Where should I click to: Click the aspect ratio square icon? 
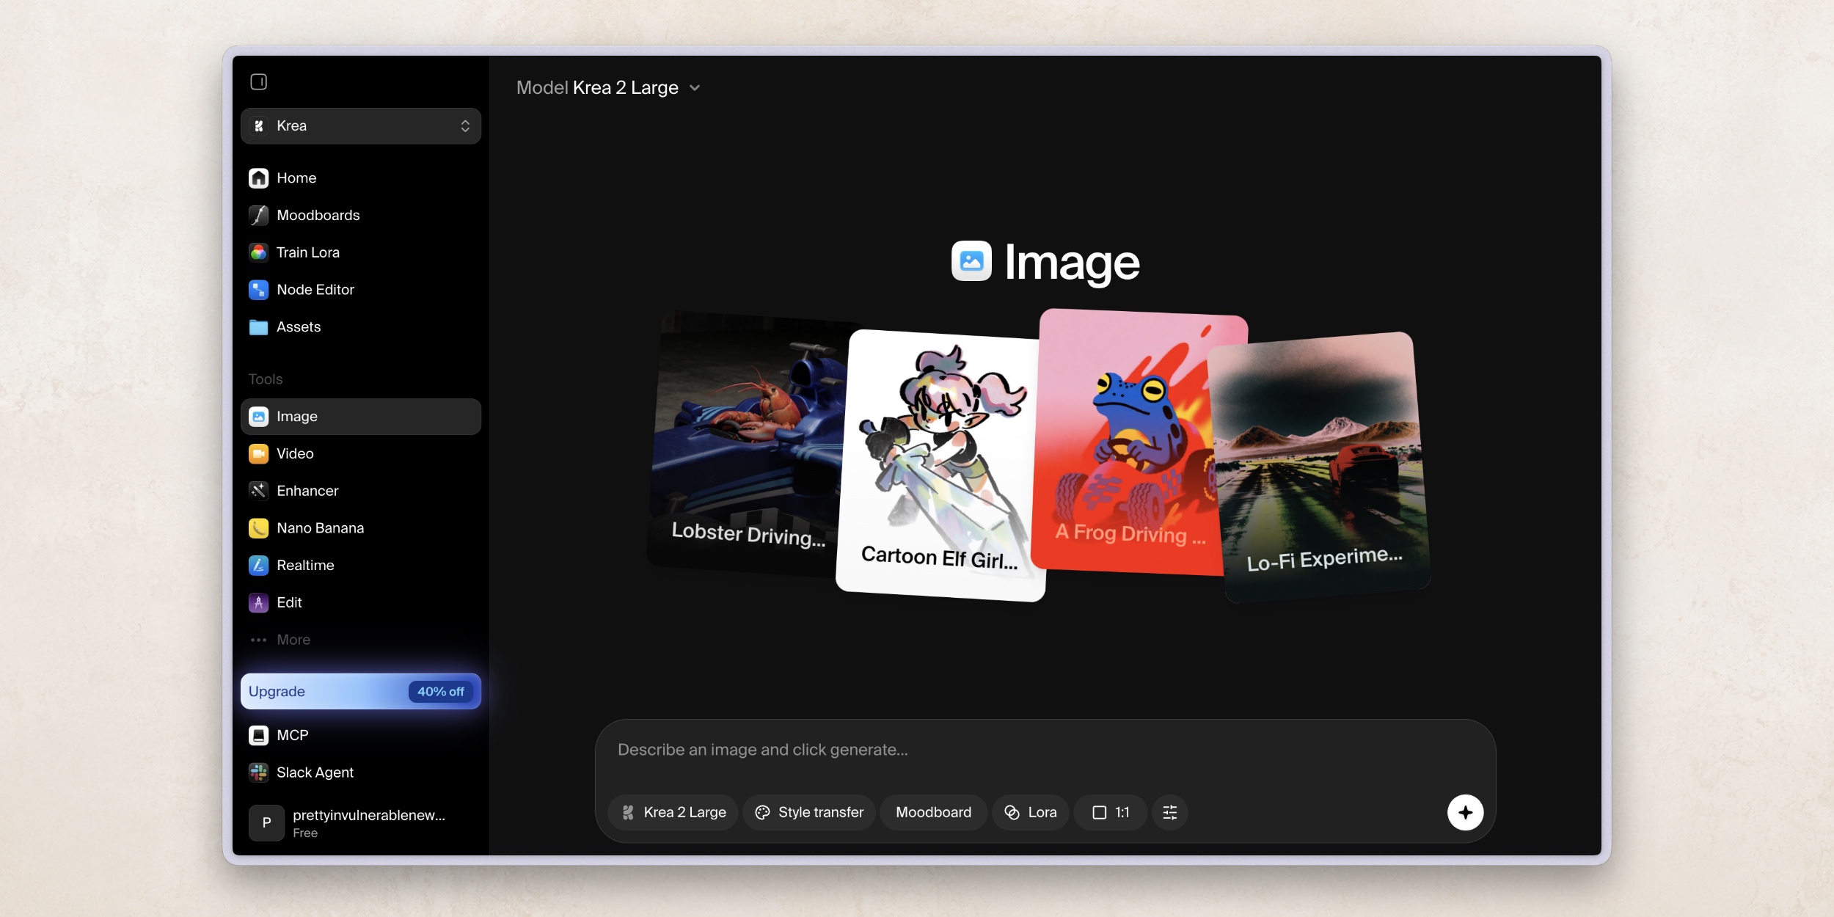point(1099,813)
